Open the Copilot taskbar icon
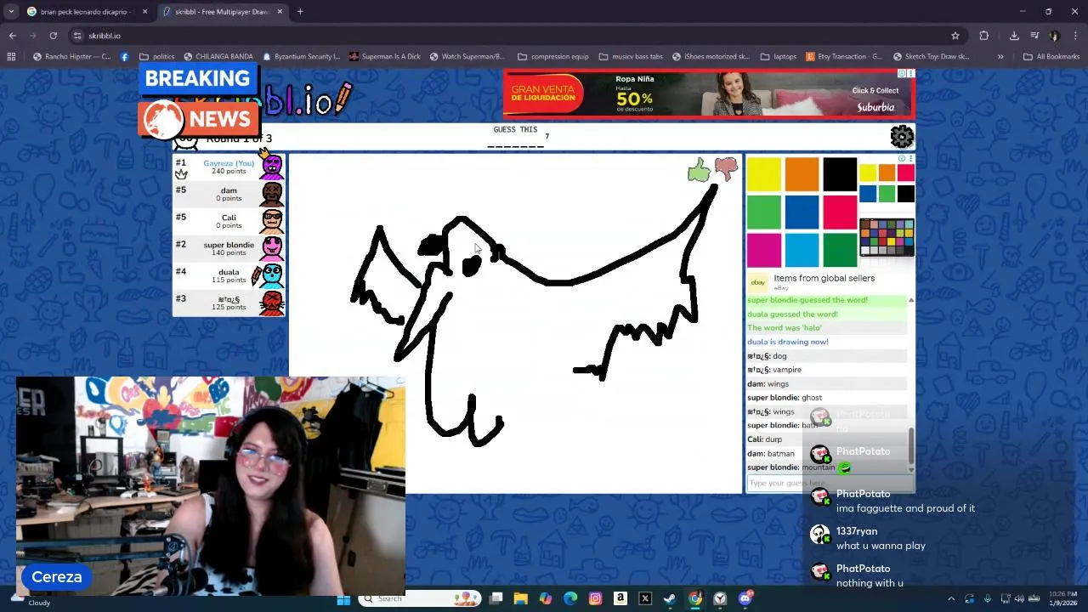This screenshot has width=1088, height=612. [545, 599]
